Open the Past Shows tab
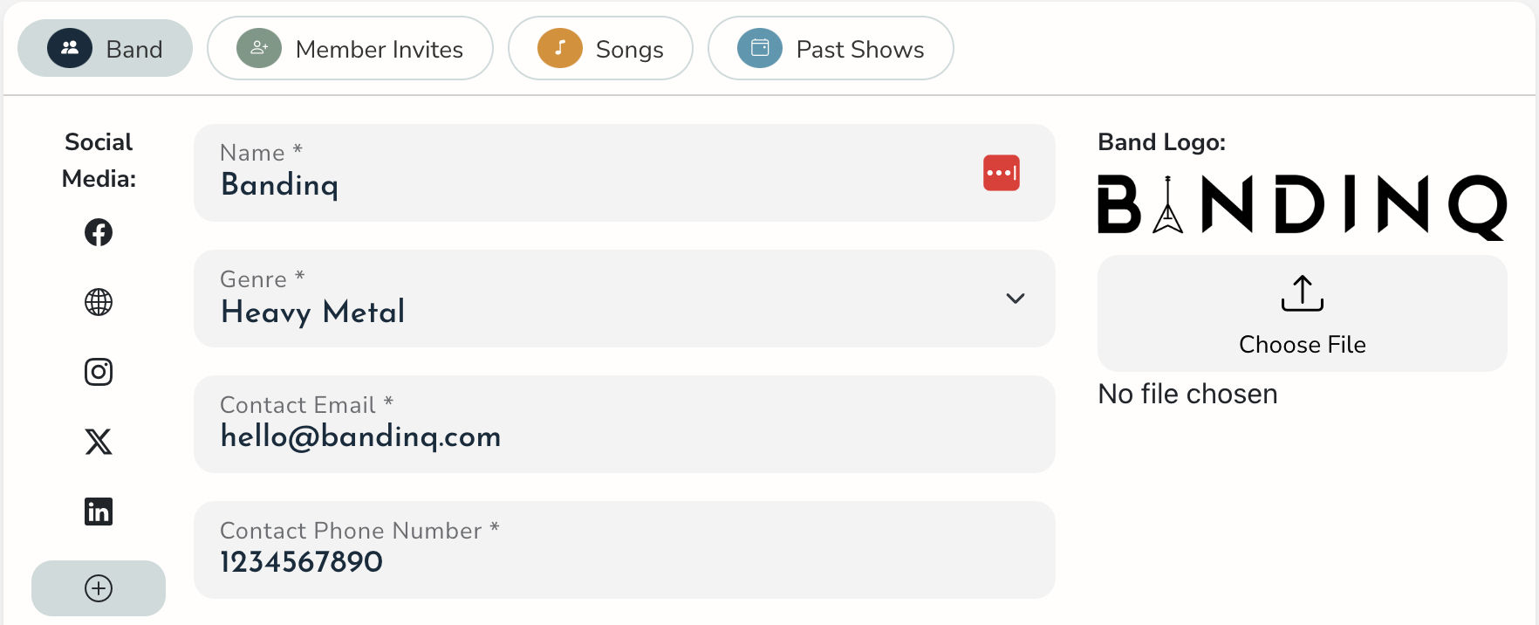 click(830, 49)
